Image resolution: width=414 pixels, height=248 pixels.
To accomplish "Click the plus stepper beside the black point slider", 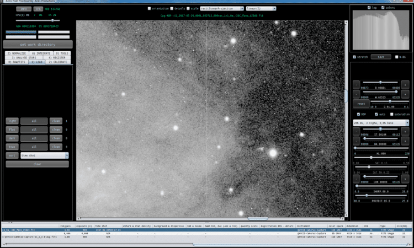I will point(405,85).
